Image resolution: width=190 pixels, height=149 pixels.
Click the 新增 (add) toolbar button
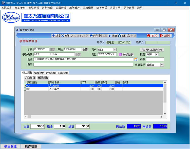coord(56,36)
